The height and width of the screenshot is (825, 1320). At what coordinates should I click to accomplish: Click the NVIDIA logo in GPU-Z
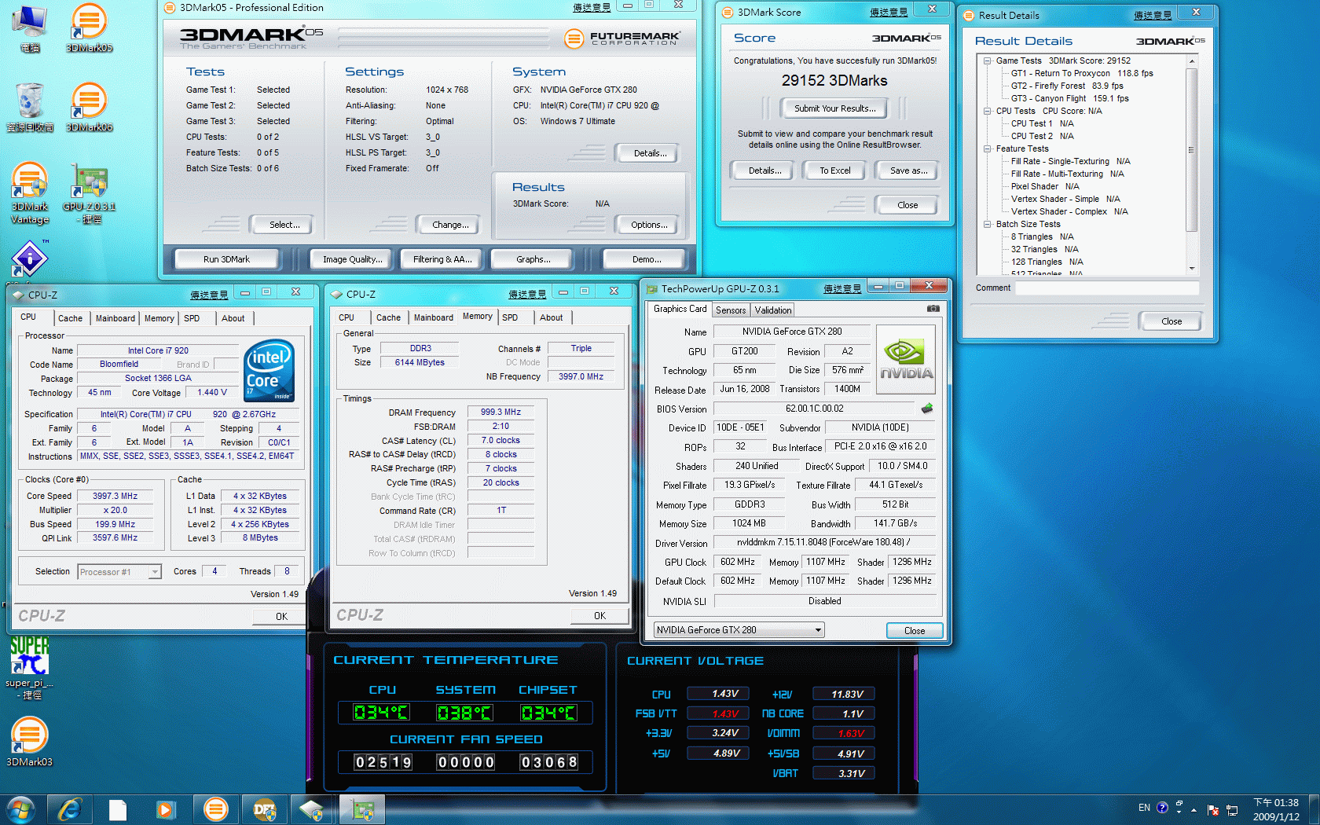click(906, 360)
